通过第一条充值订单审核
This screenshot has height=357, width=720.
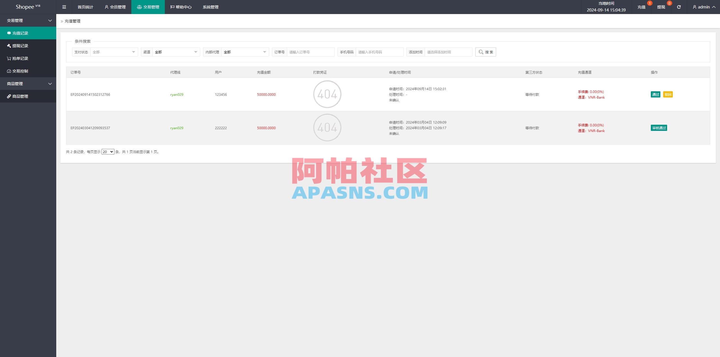[656, 94]
